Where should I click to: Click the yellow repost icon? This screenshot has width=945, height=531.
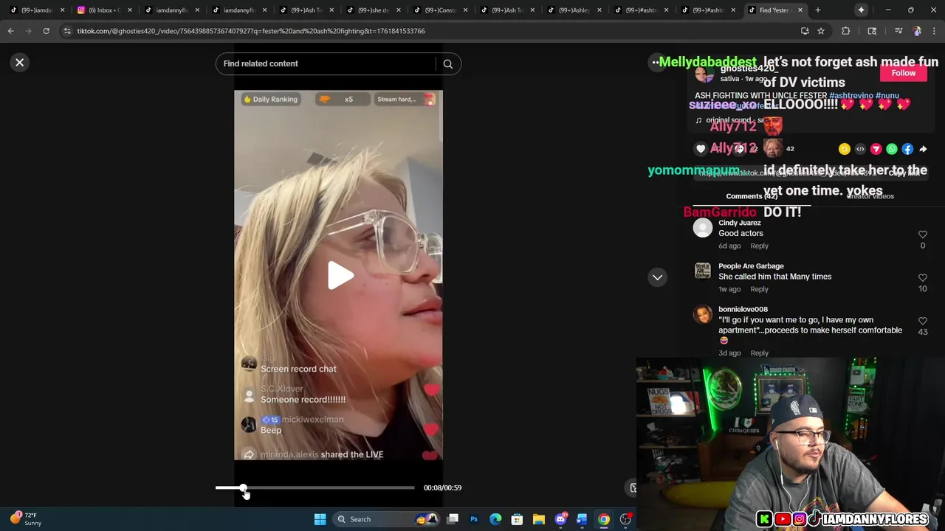(845, 149)
